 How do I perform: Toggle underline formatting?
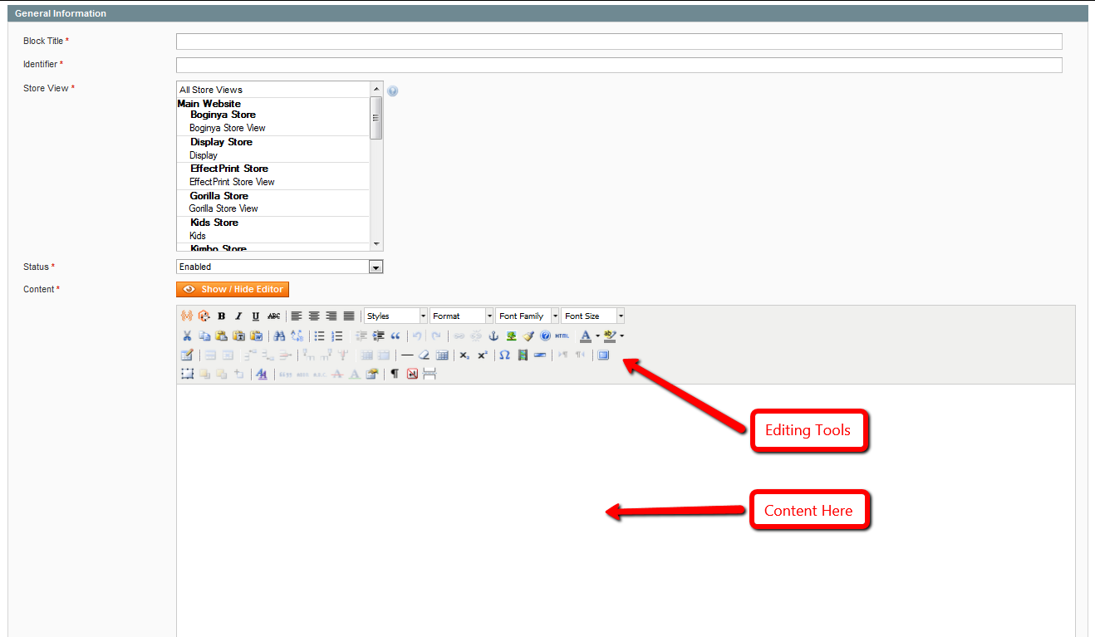(256, 316)
